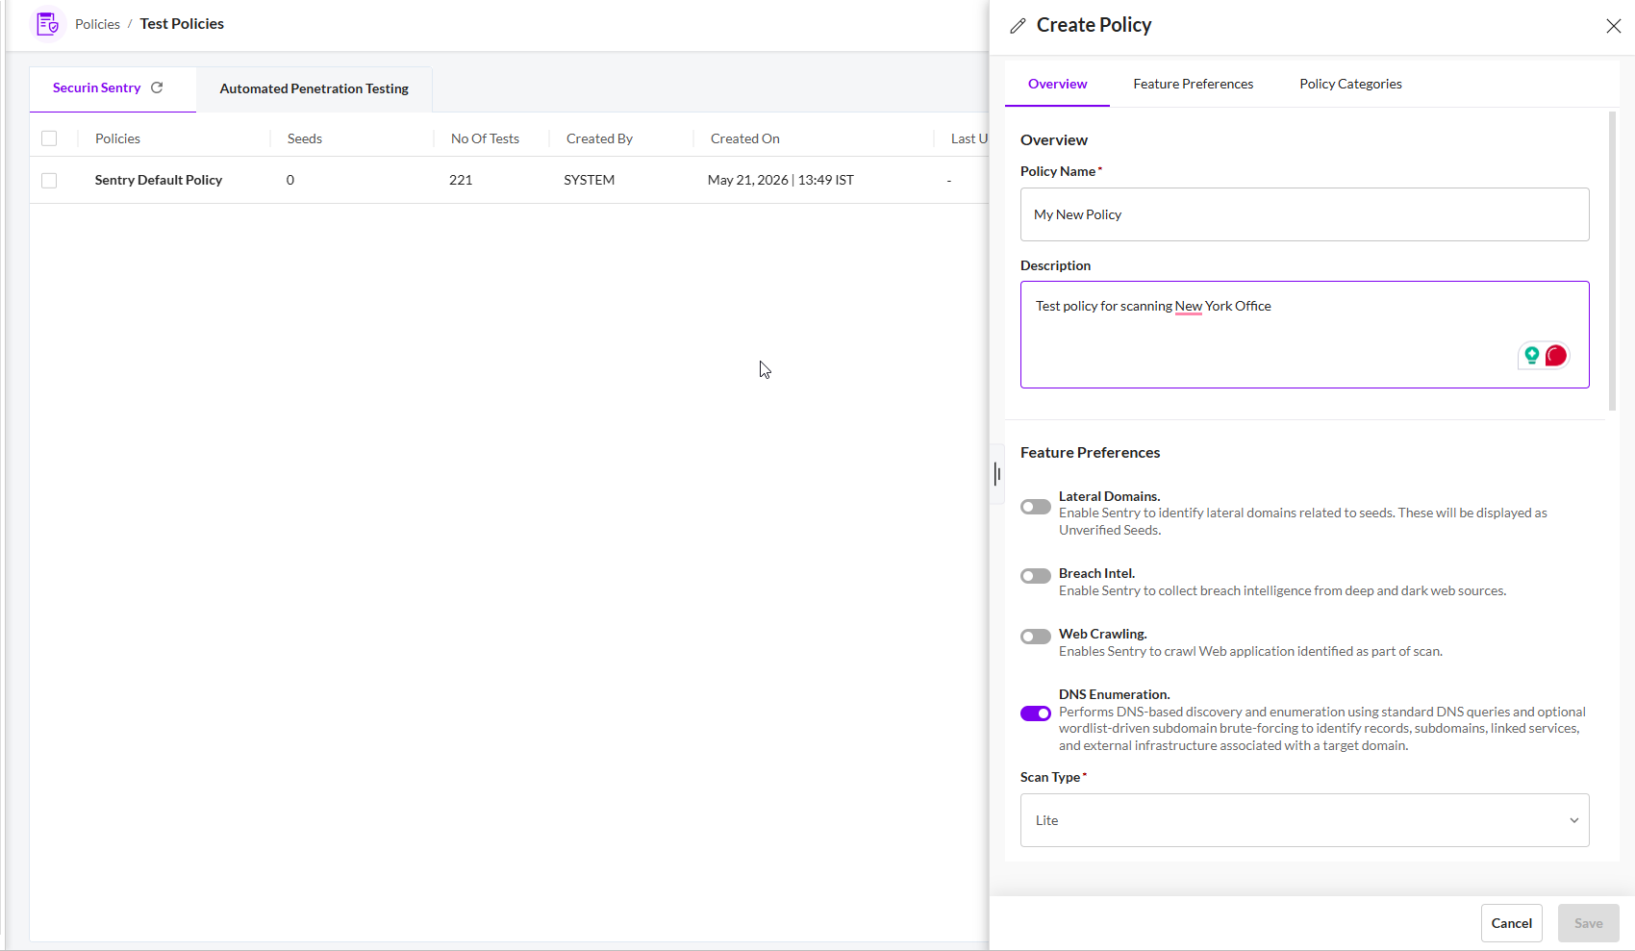Open the Scan Type dropdown
Viewport: 1635px width, 951px height.
click(x=1304, y=820)
